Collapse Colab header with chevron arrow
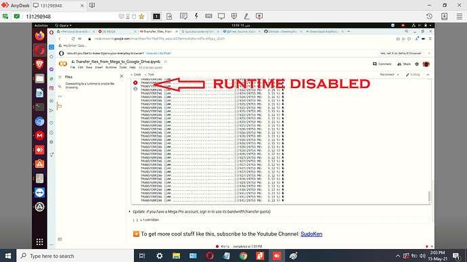467x262 pixels. coord(428,75)
